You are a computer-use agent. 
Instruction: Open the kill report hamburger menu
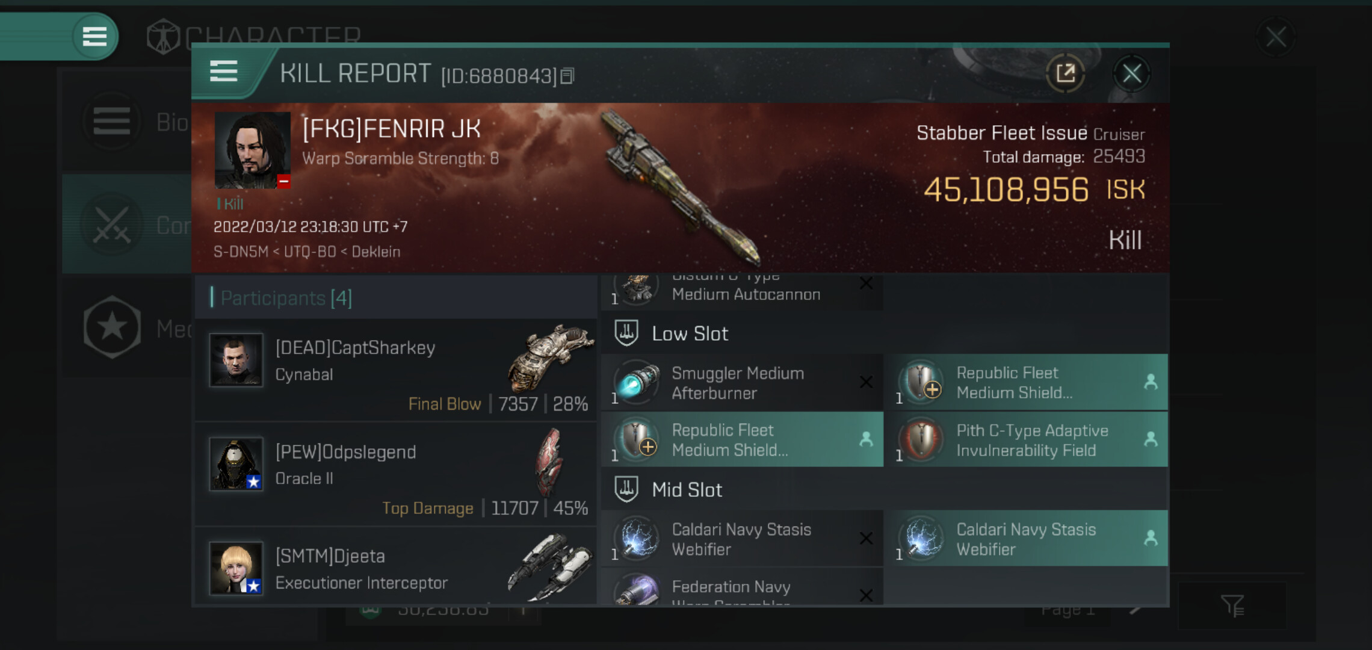[223, 72]
